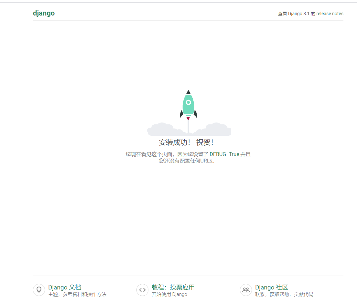The height and width of the screenshot is (304, 357).
Task: Click the django logo heading
Action: pos(44,13)
